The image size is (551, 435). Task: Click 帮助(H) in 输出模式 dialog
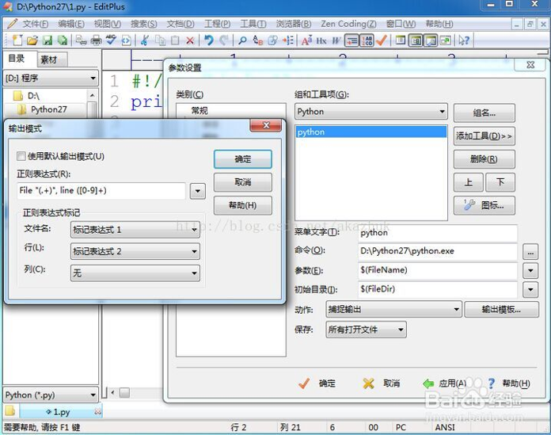tap(242, 205)
